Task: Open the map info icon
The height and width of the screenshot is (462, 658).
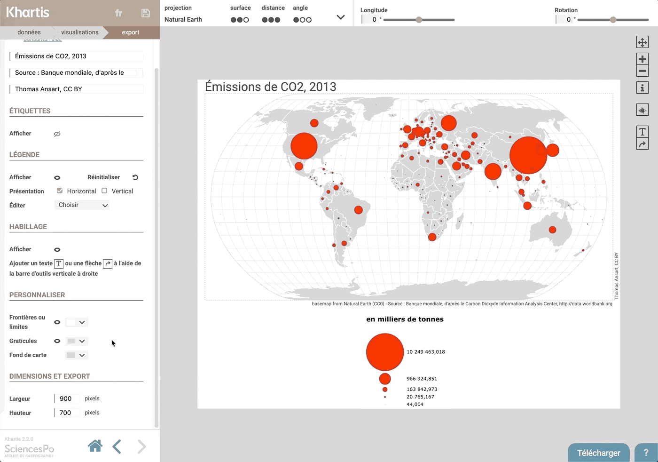Action: coord(642,88)
